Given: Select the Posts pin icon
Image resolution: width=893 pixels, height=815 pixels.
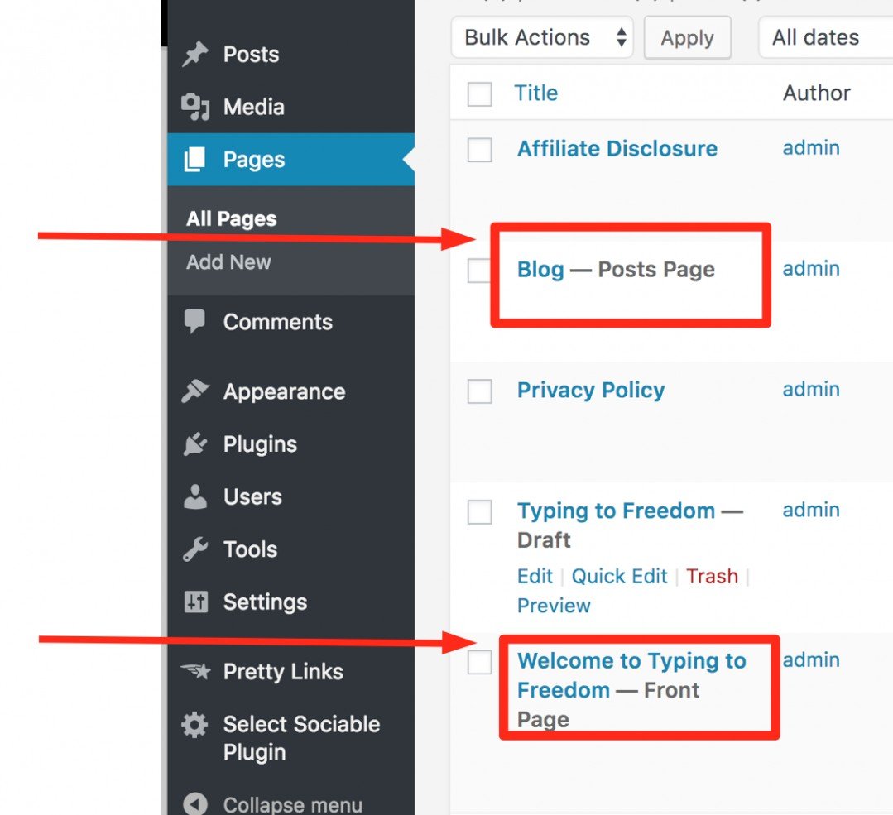Looking at the screenshot, I should [x=193, y=53].
